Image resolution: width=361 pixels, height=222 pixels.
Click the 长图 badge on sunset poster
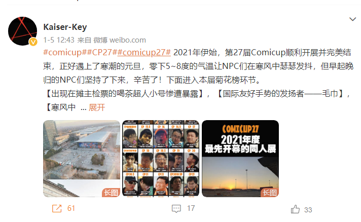pos(270,193)
